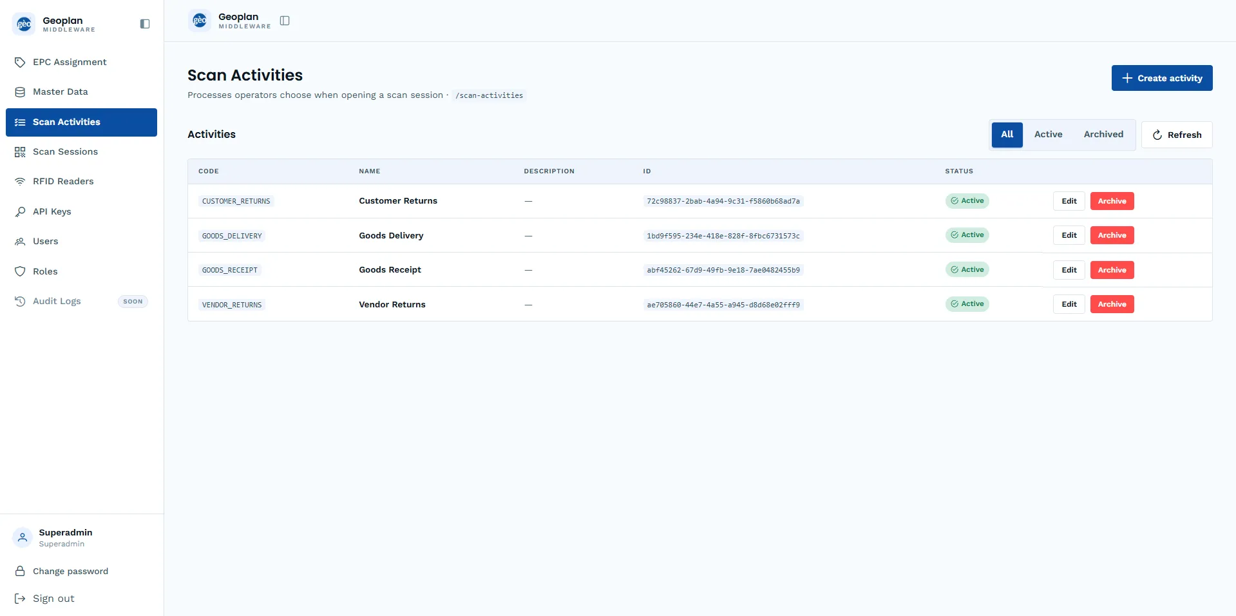This screenshot has height=616, width=1236.
Task: Click the ID starting with 72c98837
Action: point(723,201)
